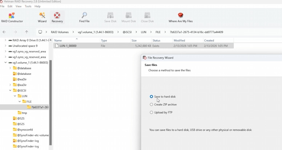Open the Find File magnifier tool
This screenshot has width=282, height=150.
[x=84, y=17]
